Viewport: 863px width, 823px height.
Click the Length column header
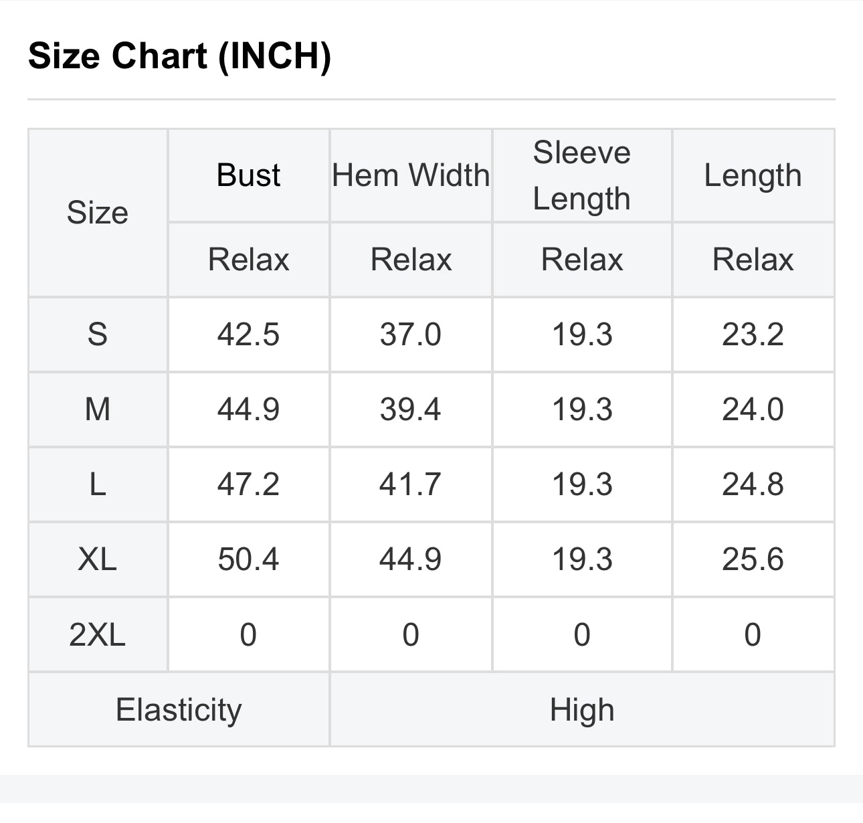[753, 175]
